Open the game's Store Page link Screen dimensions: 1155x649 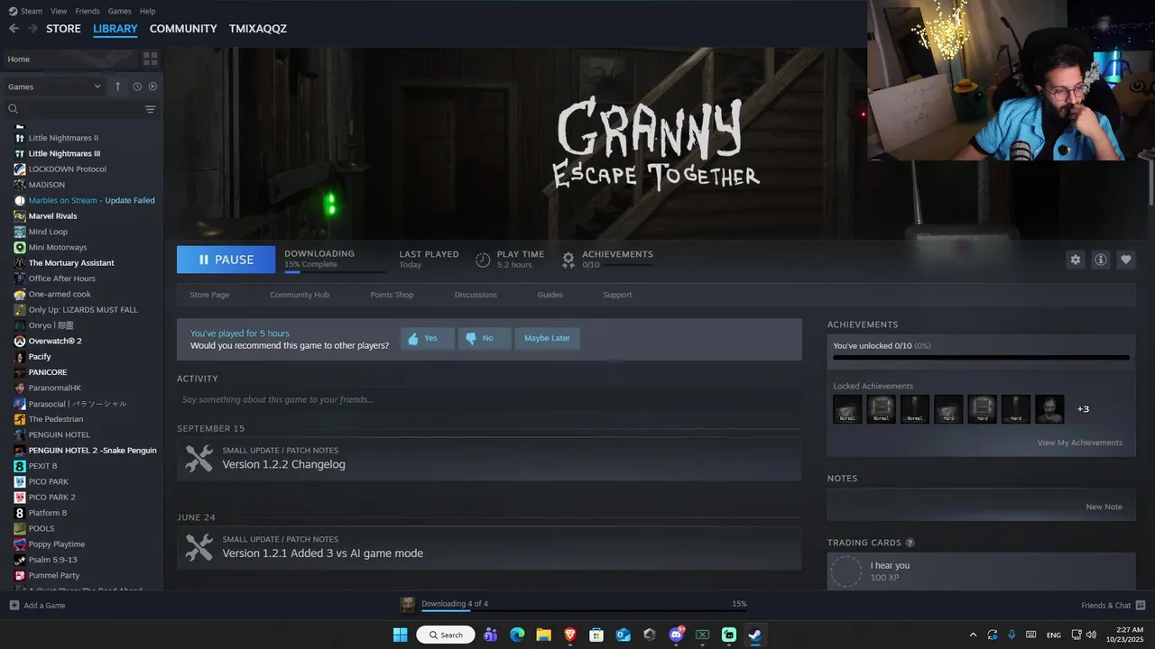(209, 295)
